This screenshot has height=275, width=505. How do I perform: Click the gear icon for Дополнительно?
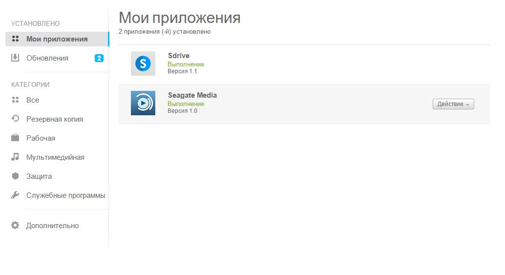pos(15,225)
